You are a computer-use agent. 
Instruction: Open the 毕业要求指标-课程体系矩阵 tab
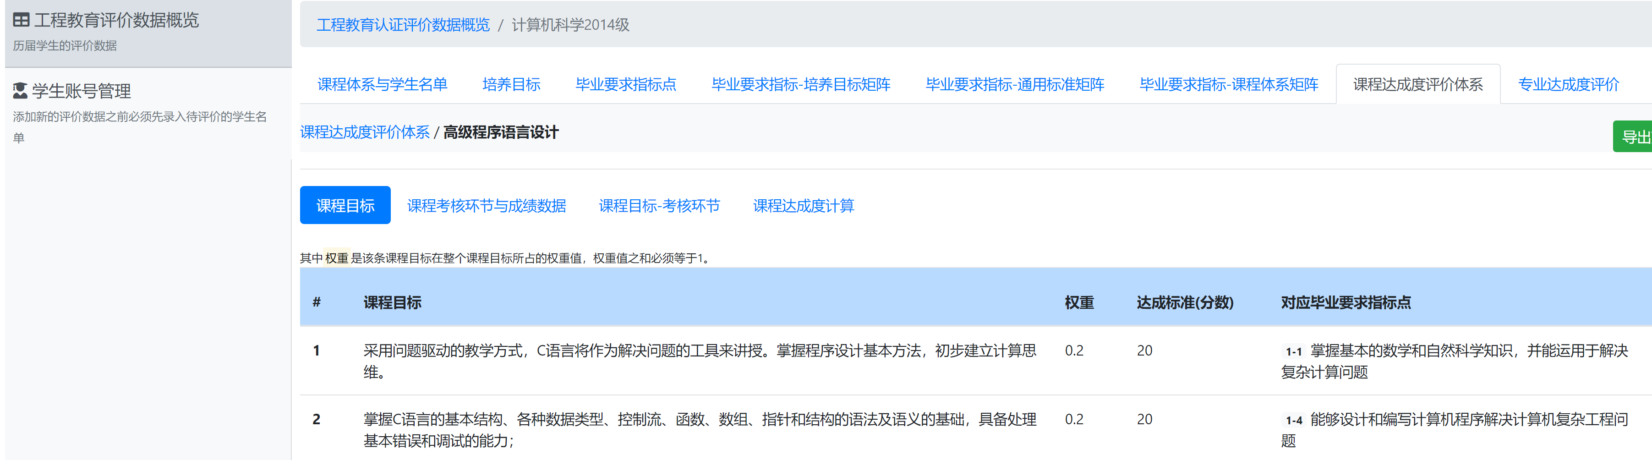tap(1229, 84)
